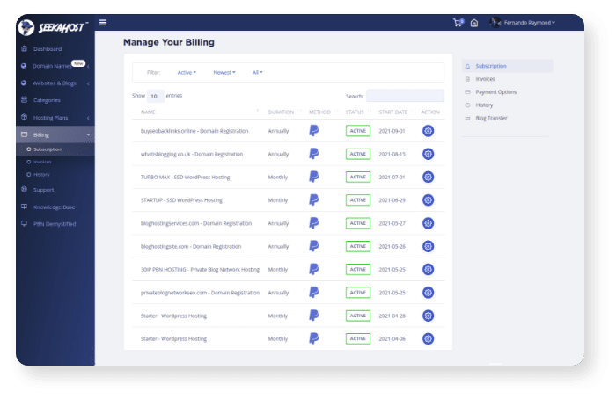Click PayPal icon in bloghostingsite.com row
The image size is (616, 399).
coord(314,246)
